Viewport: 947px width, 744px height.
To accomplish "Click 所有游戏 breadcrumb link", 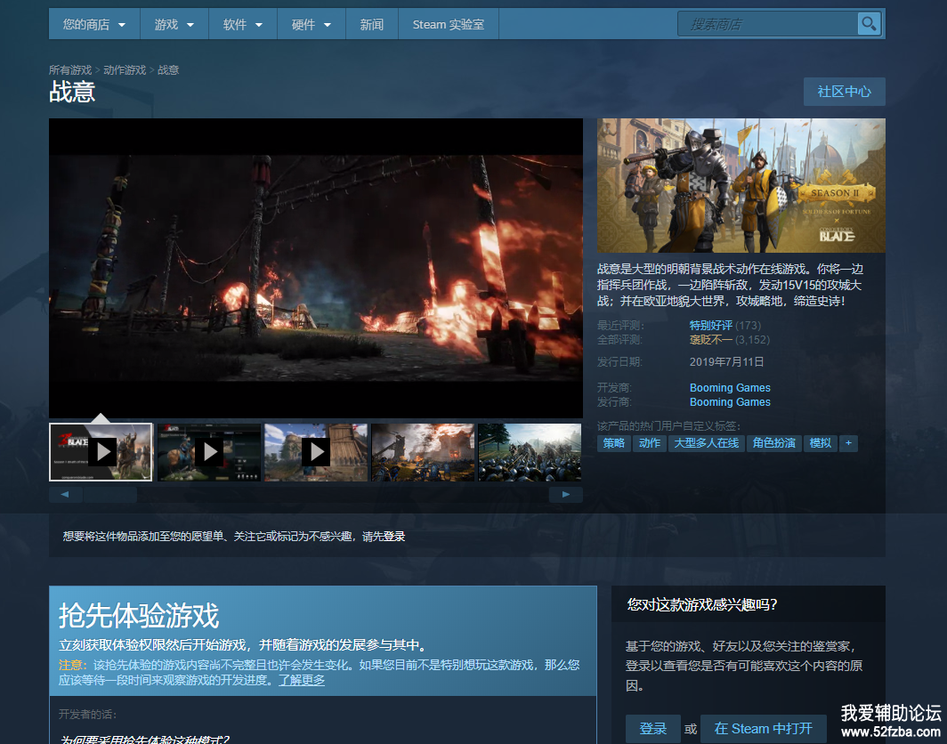I will point(70,70).
